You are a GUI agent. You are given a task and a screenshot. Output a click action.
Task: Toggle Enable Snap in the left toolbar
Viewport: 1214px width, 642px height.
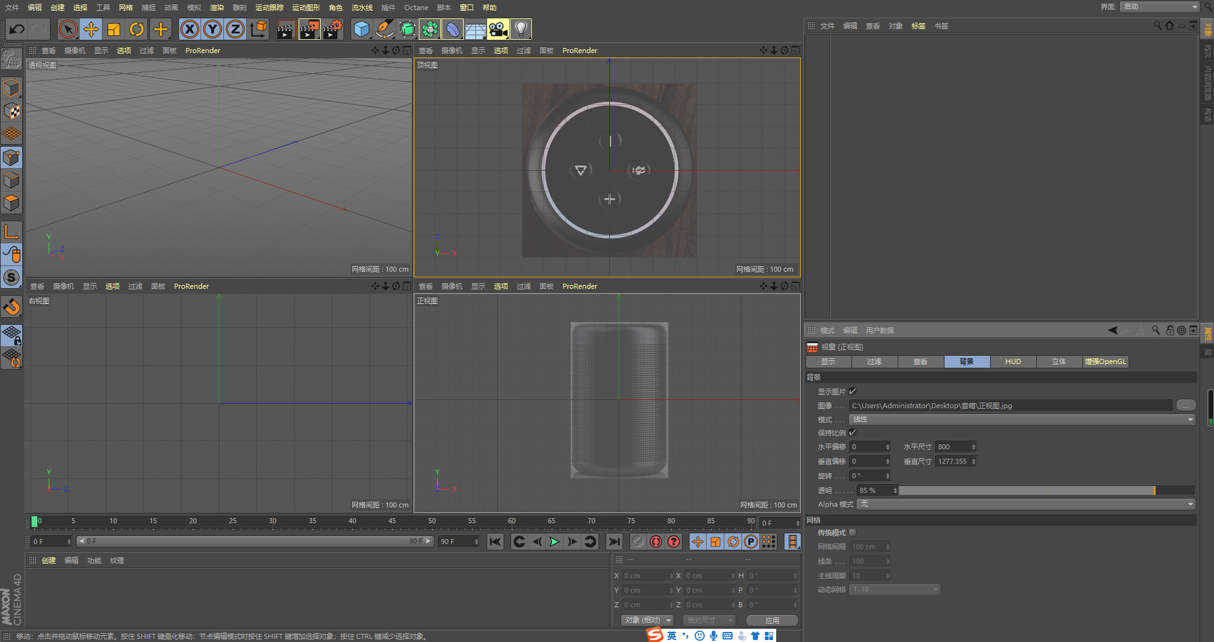pos(11,306)
